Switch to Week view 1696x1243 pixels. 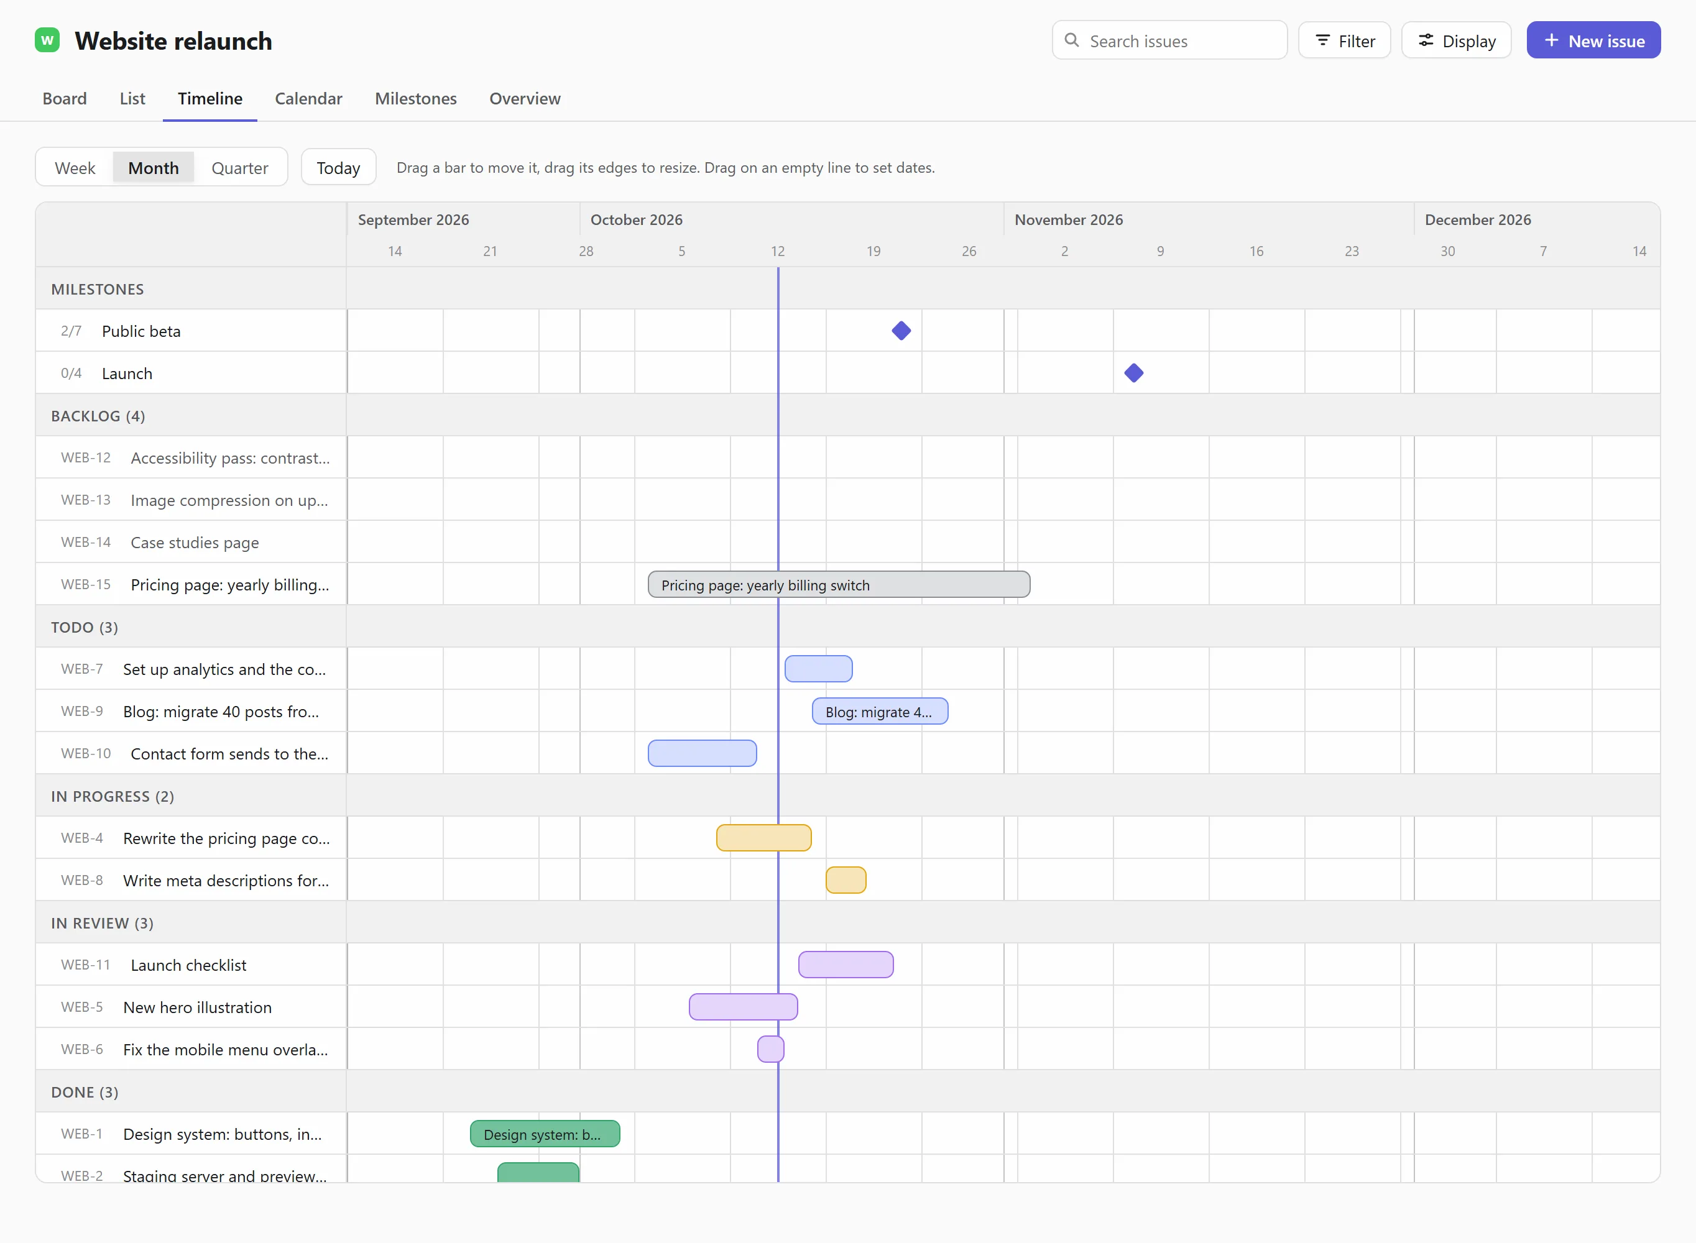(75, 168)
